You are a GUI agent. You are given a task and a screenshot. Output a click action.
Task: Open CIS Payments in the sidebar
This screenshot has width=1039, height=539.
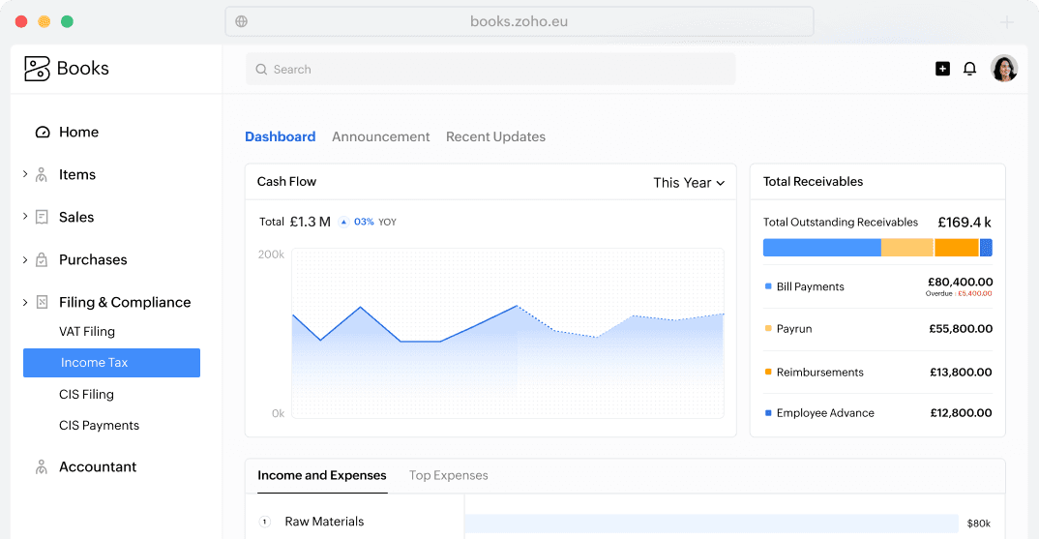coord(99,425)
